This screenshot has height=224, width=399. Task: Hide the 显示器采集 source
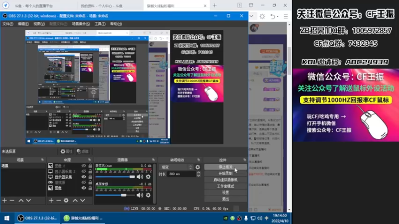[84, 177]
